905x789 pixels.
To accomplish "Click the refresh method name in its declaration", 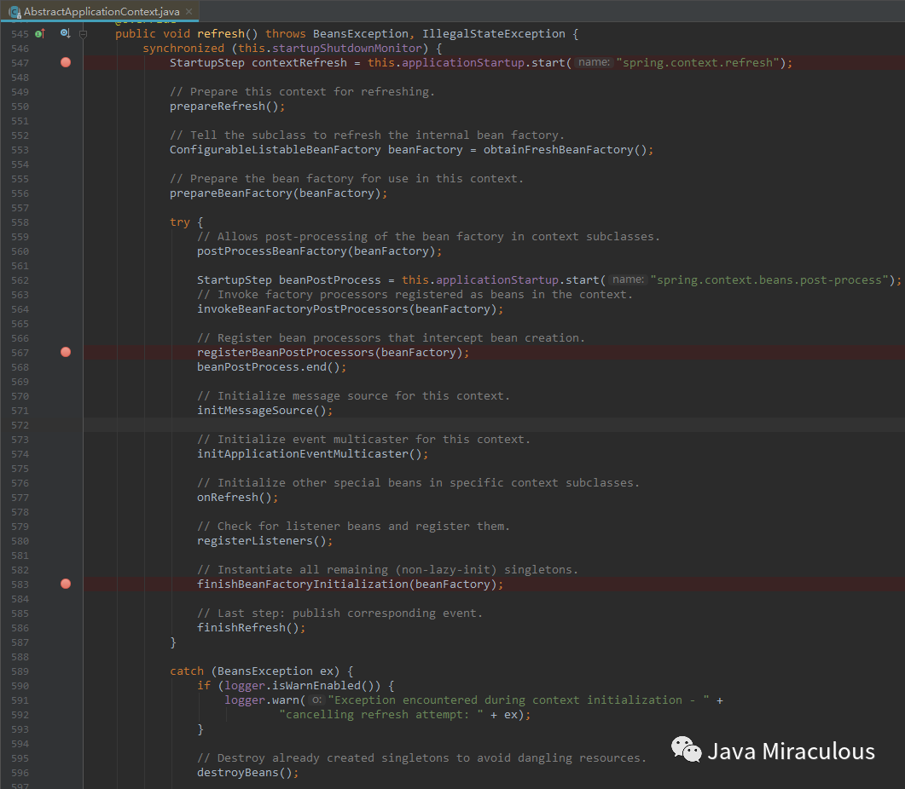I will click(x=221, y=33).
